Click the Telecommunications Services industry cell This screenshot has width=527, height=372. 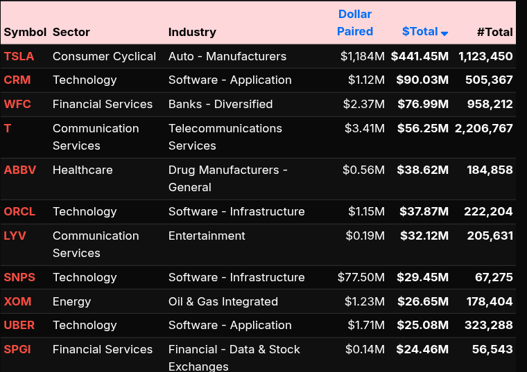pyautogui.click(x=225, y=136)
